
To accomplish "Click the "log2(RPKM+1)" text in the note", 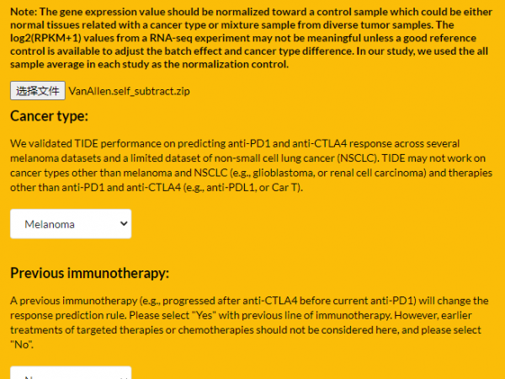I will [45, 38].
